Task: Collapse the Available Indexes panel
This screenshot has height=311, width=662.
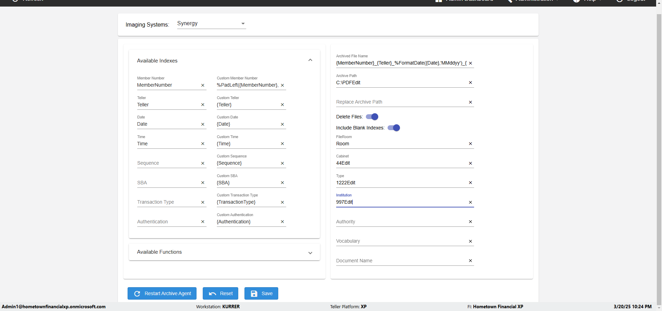Action: [x=310, y=60]
